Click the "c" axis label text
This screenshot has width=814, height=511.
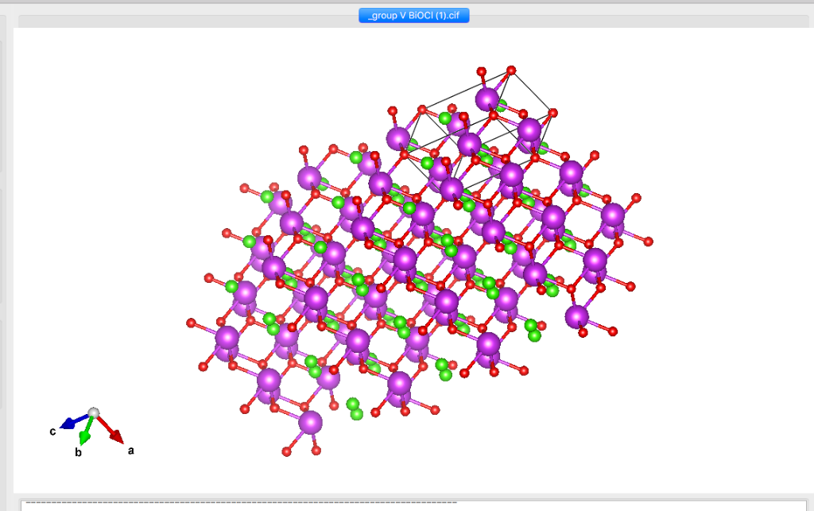pyautogui.click(x=52, y=430)
